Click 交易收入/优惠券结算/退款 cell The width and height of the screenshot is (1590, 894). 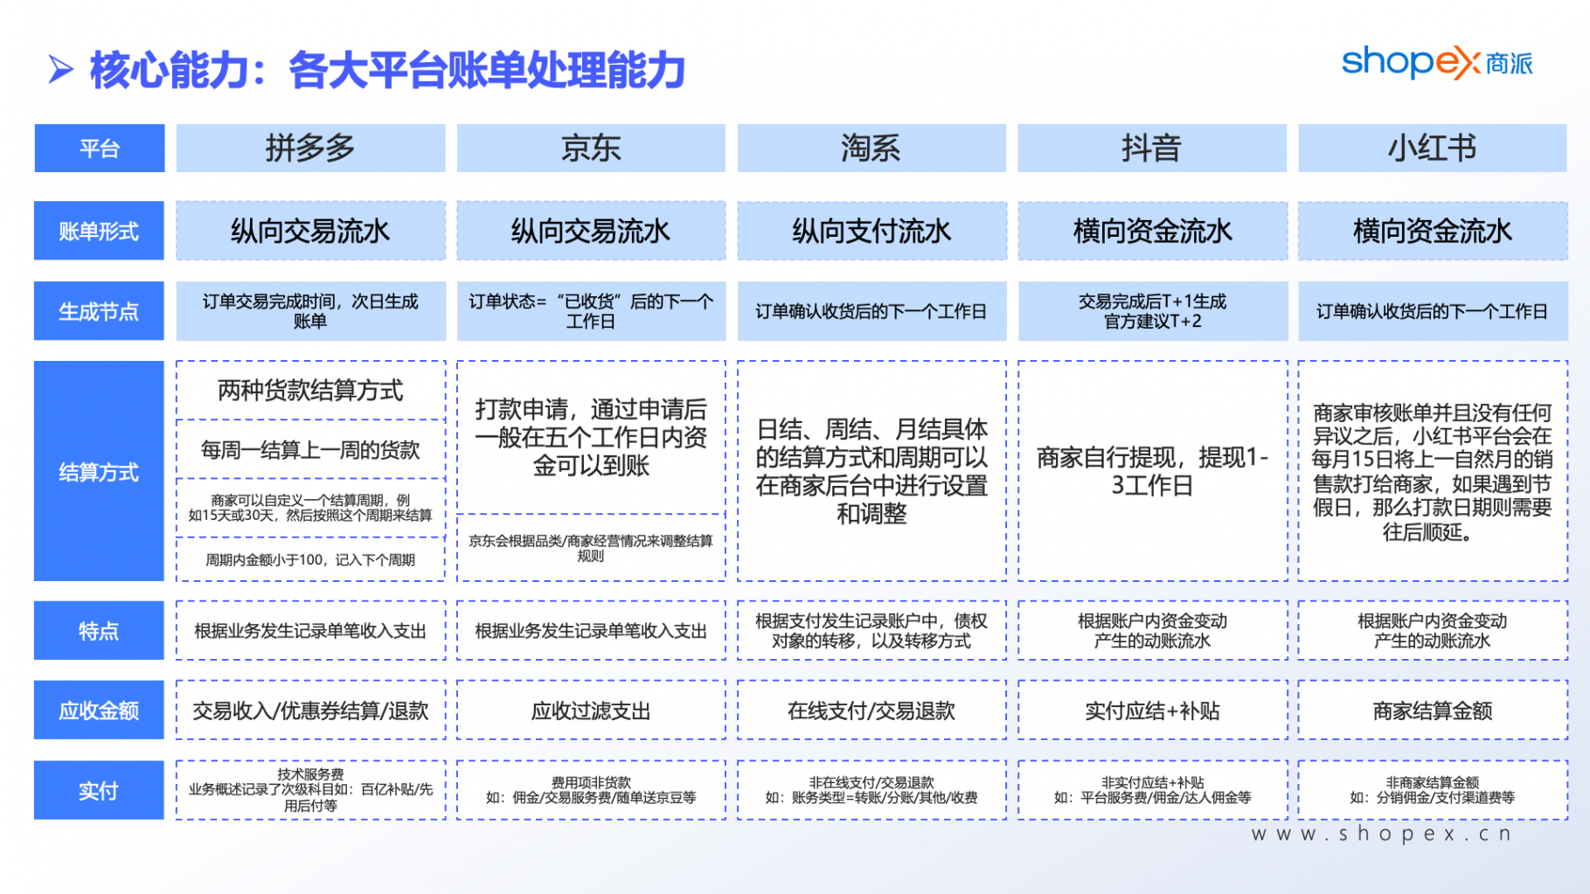tap(310, 710)
